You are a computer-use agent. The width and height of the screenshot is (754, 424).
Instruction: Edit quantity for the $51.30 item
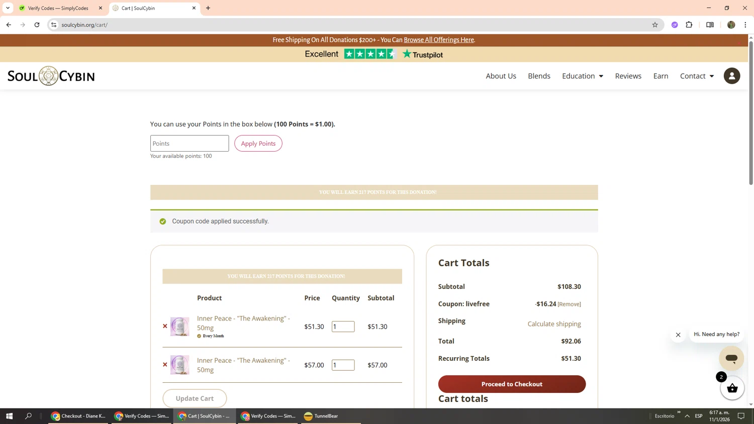click(343, 327)
